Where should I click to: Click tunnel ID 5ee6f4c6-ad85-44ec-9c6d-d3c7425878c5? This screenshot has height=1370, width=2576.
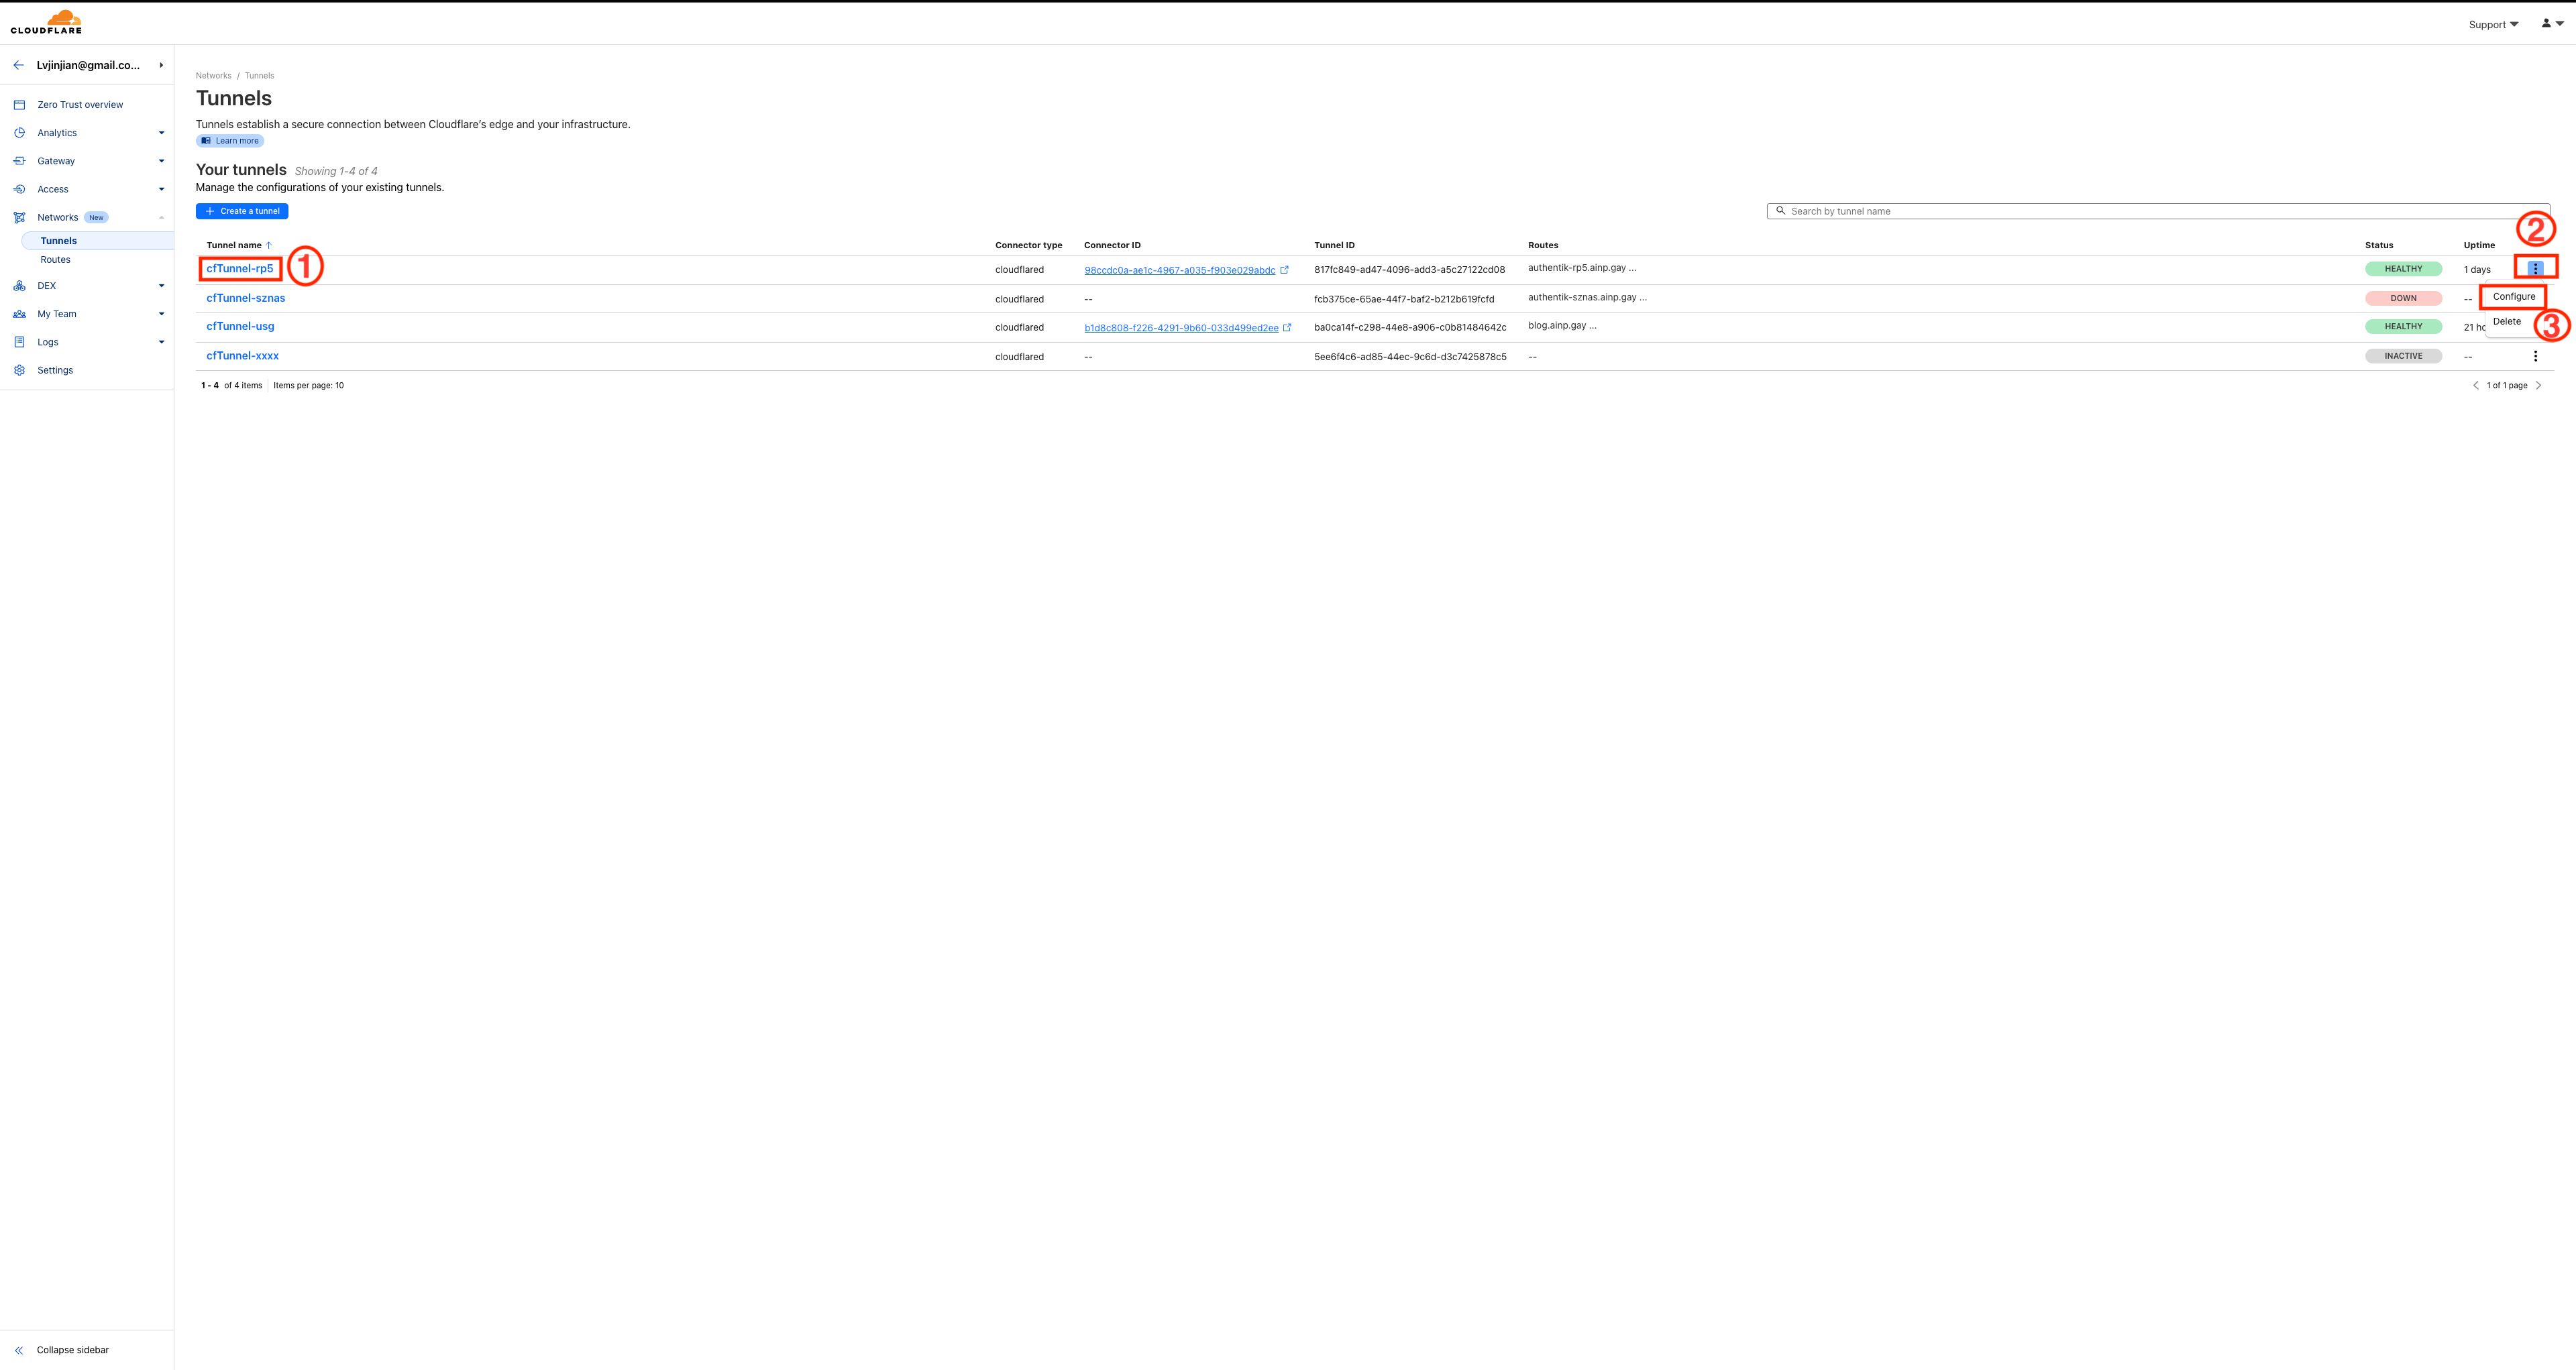[x=1410, y=357]
